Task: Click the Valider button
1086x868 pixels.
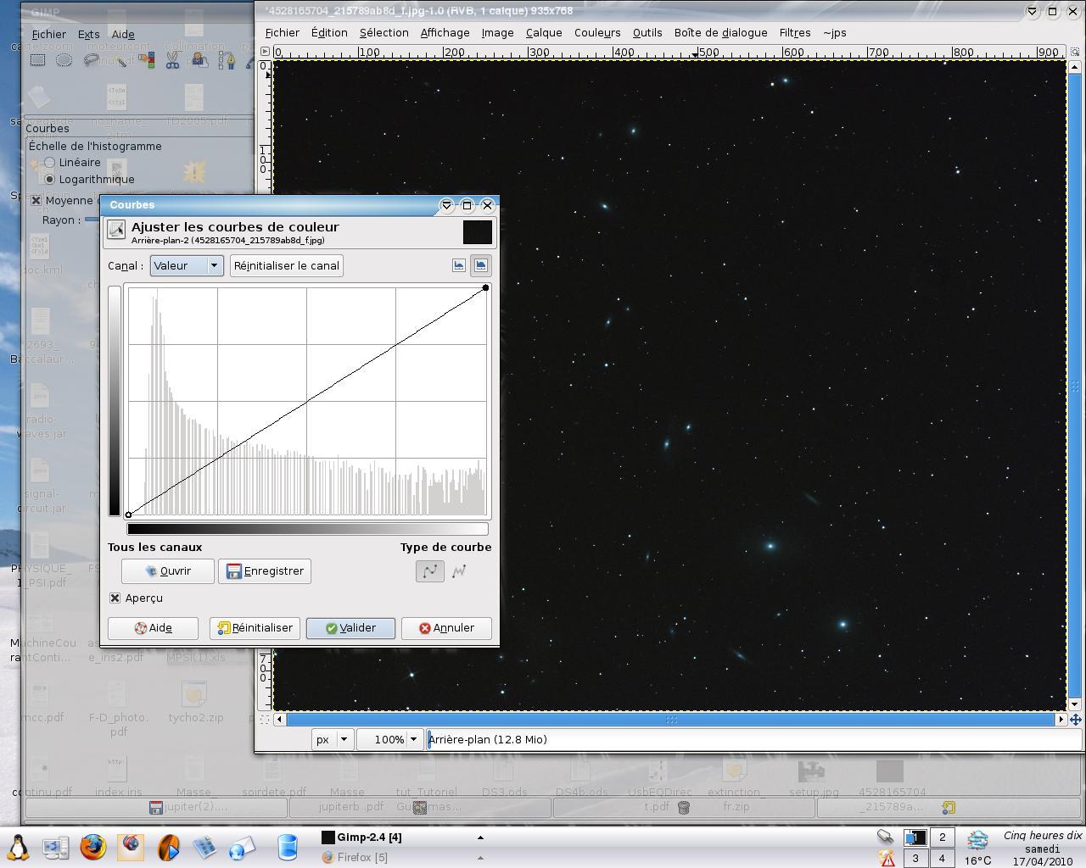Action: click(350, 628)
